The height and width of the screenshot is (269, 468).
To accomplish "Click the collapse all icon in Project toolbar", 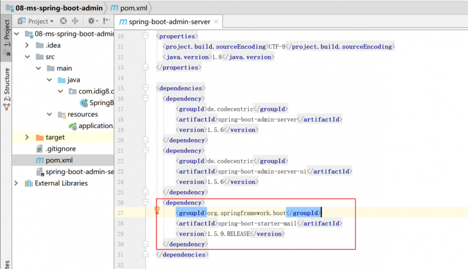I will click(75, 21).
